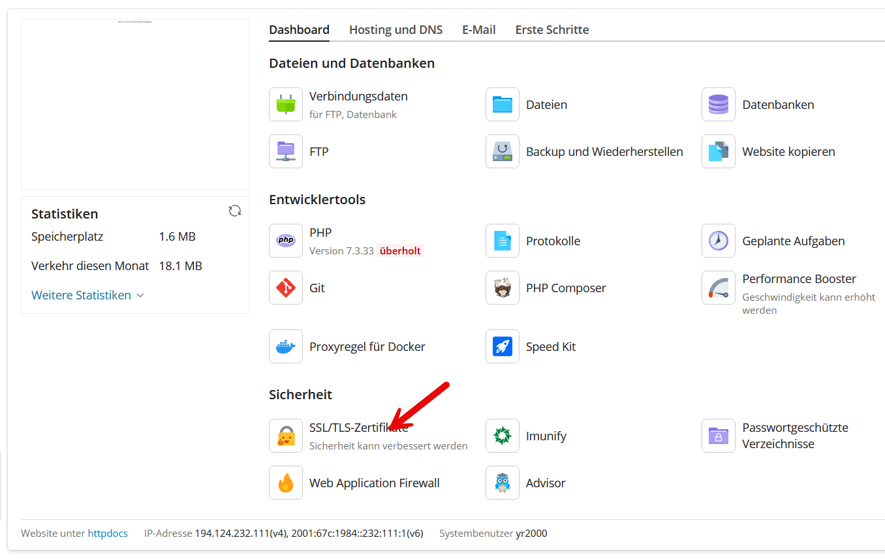Open the Advisor owl icon

[502, 483]
